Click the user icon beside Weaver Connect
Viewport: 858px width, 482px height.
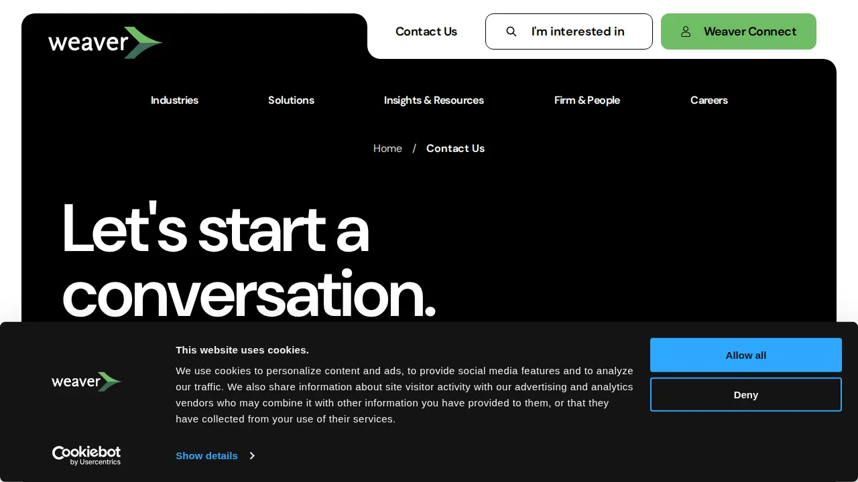coord(686,31)
